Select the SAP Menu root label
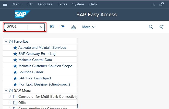 (22, 90)
